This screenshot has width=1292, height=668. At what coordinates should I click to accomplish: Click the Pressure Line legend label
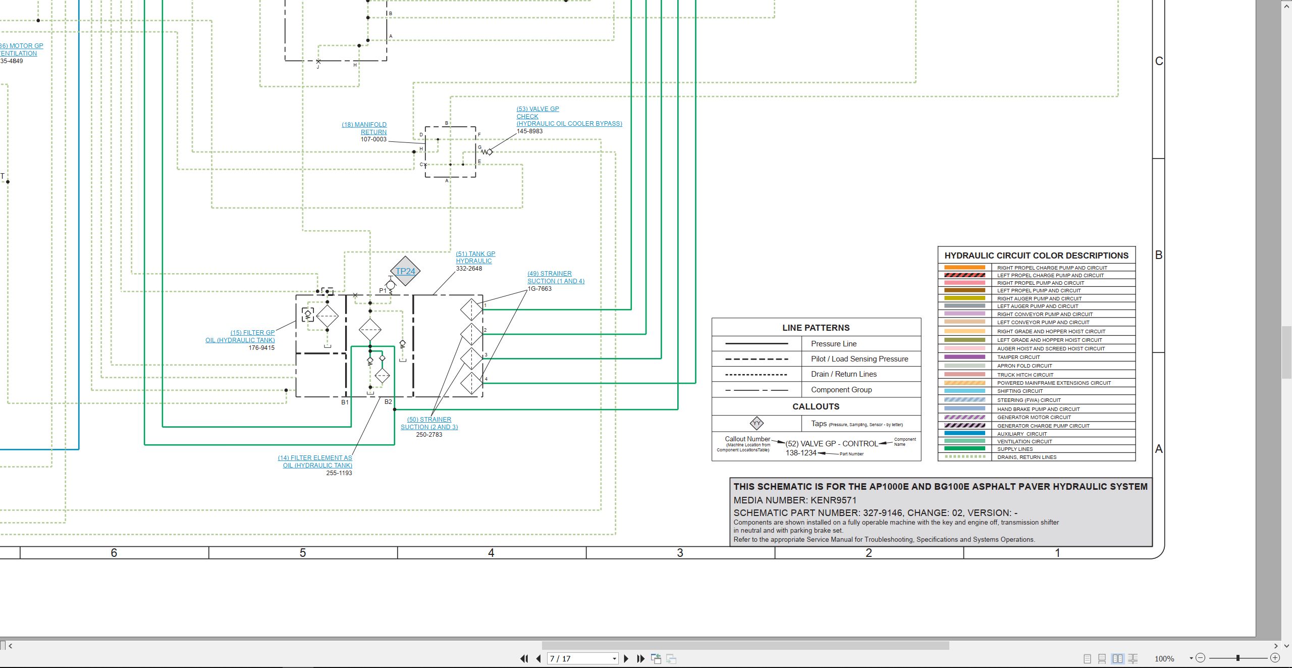point(834,344)
